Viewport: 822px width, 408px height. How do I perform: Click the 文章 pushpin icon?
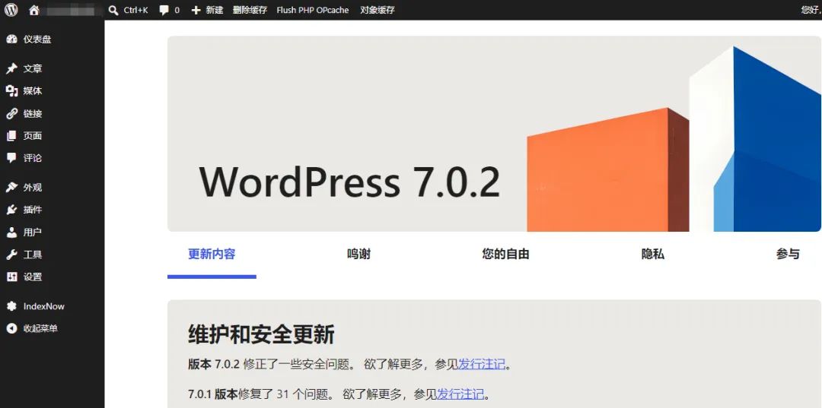[x=11, y=68]
